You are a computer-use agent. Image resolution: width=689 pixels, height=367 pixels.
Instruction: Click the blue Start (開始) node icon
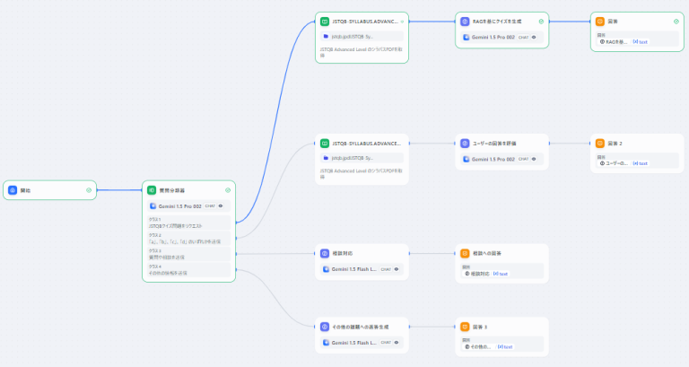pos(13,190)
